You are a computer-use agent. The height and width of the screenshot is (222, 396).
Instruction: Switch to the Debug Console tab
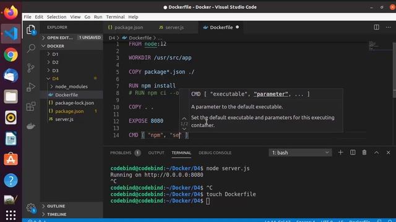coord(215,153)
